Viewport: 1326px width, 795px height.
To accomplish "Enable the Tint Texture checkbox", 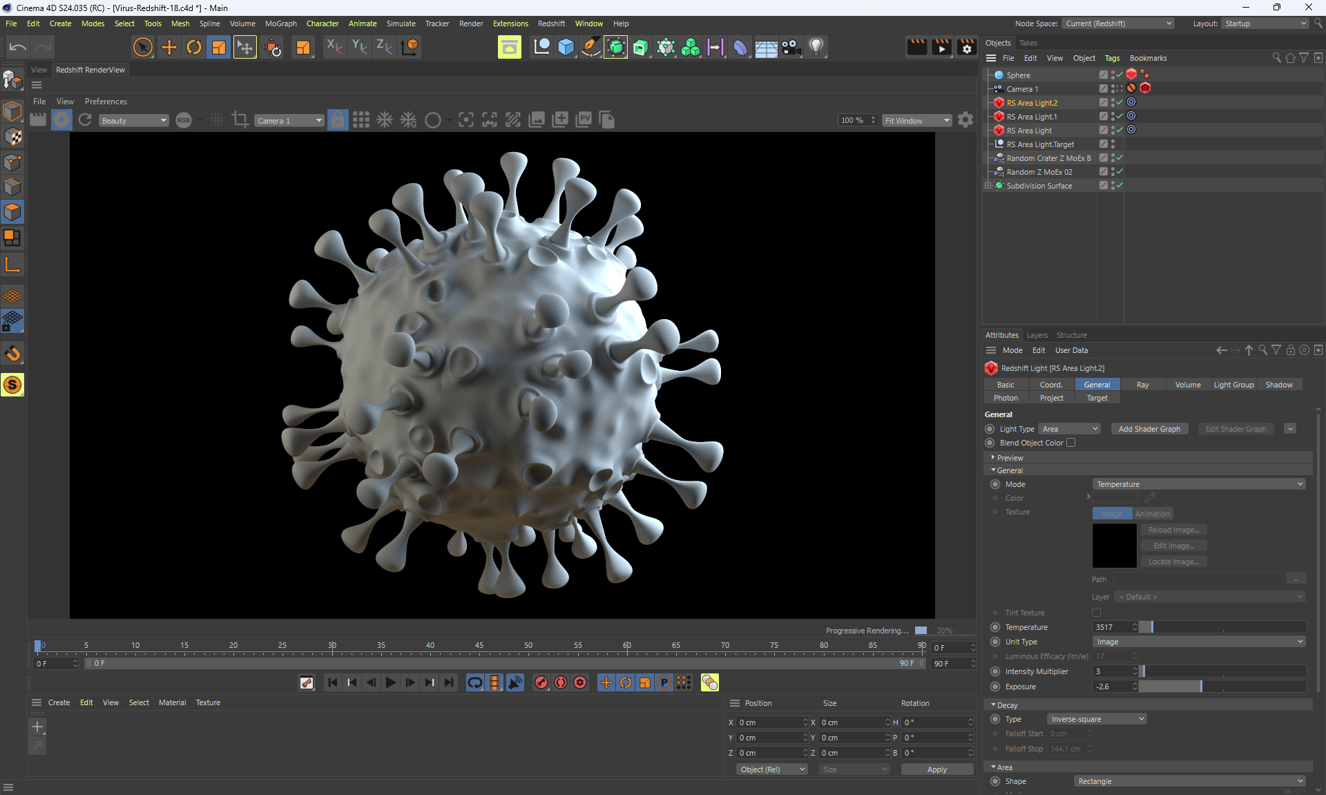I will (x=1096, y=613).
